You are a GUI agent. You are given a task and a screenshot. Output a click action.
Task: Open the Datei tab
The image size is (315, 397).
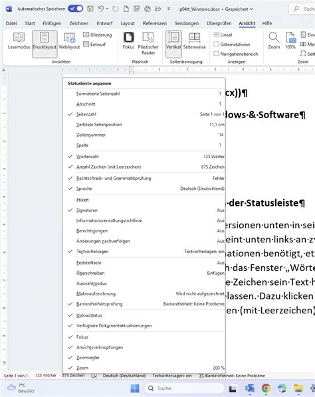pos(11,23)
